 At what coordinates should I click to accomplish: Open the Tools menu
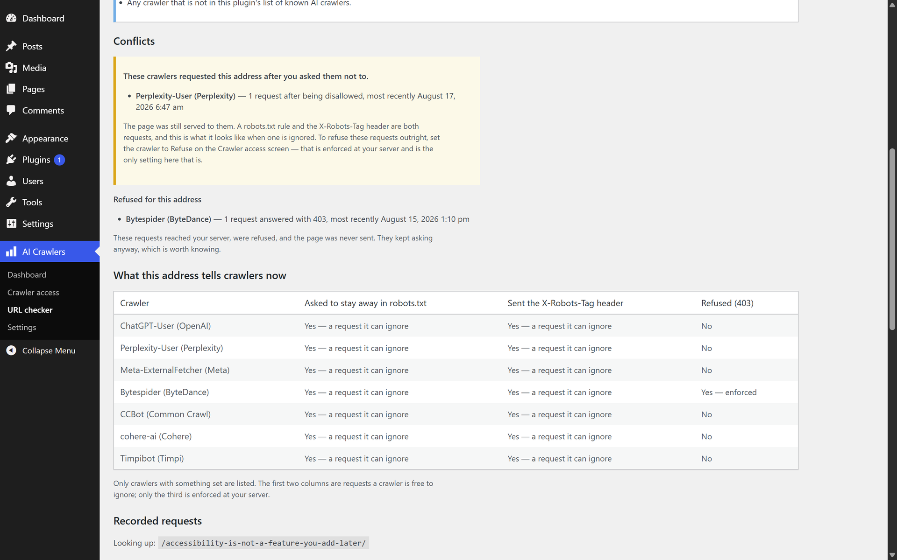(x=32, y=202)
